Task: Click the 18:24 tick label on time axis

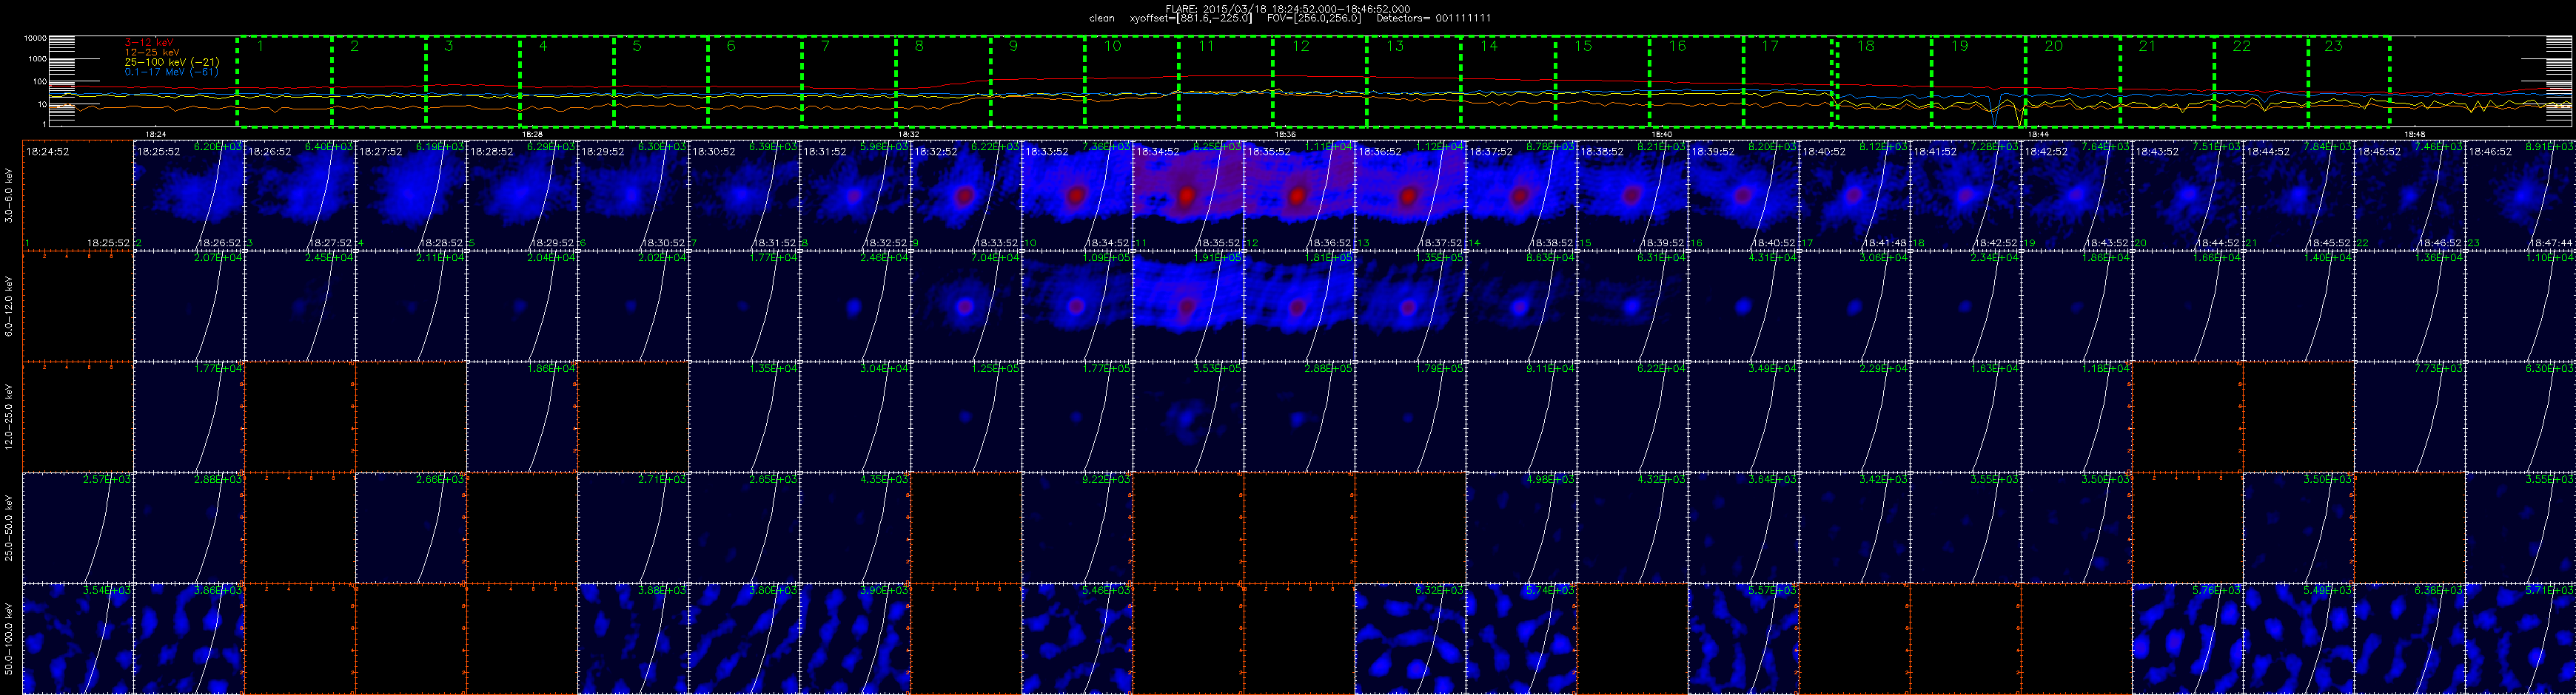Action: 155,134
